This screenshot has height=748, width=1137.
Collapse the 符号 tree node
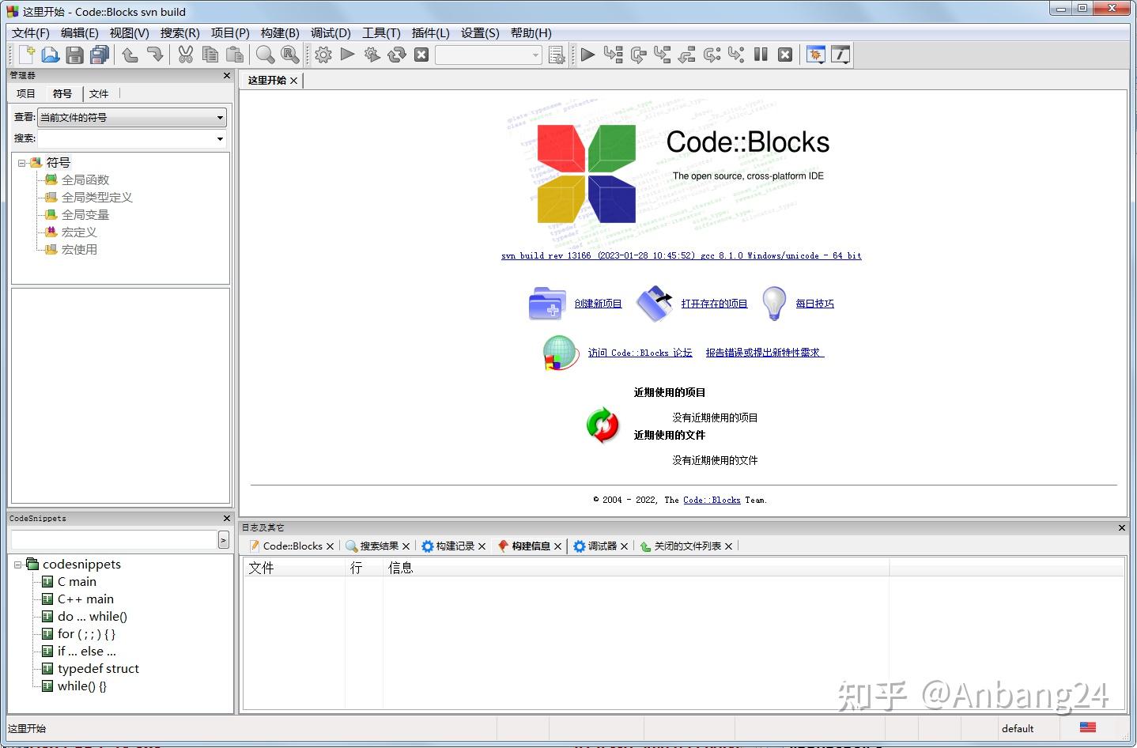coord(20,162)
